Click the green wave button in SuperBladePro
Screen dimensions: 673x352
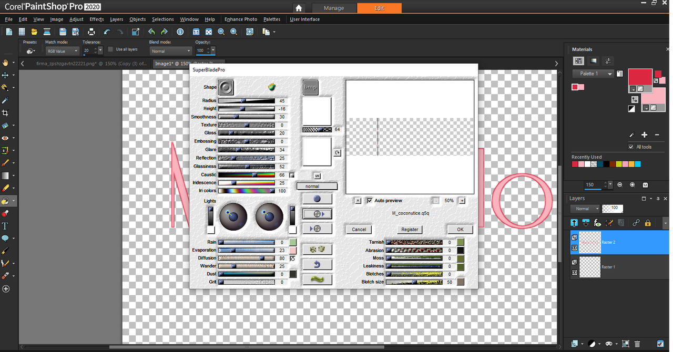[317, 279]
